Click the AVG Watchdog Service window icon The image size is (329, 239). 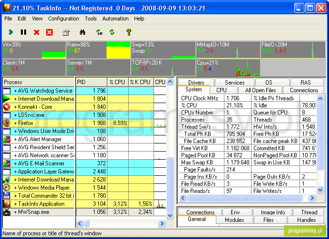(x=7, y=91)
